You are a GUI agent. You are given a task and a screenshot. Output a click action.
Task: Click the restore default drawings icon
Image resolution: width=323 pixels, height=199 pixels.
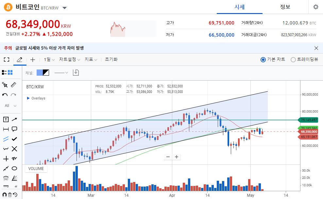tap(15, 195)
